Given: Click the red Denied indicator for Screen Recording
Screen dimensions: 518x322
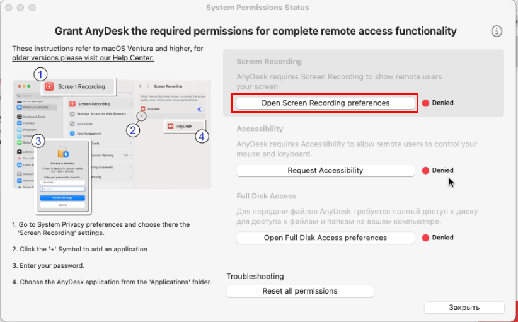Looking at the screenshot, I should coord(425,103).
